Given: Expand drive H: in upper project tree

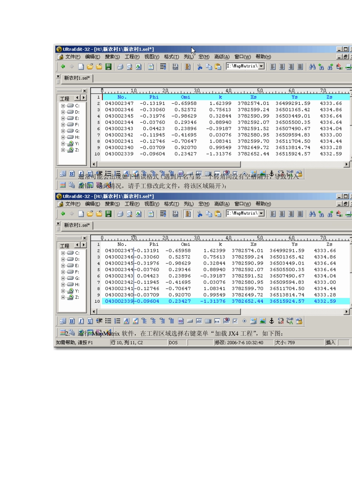Looking at the screenshot, I should [x=63, y=137].
